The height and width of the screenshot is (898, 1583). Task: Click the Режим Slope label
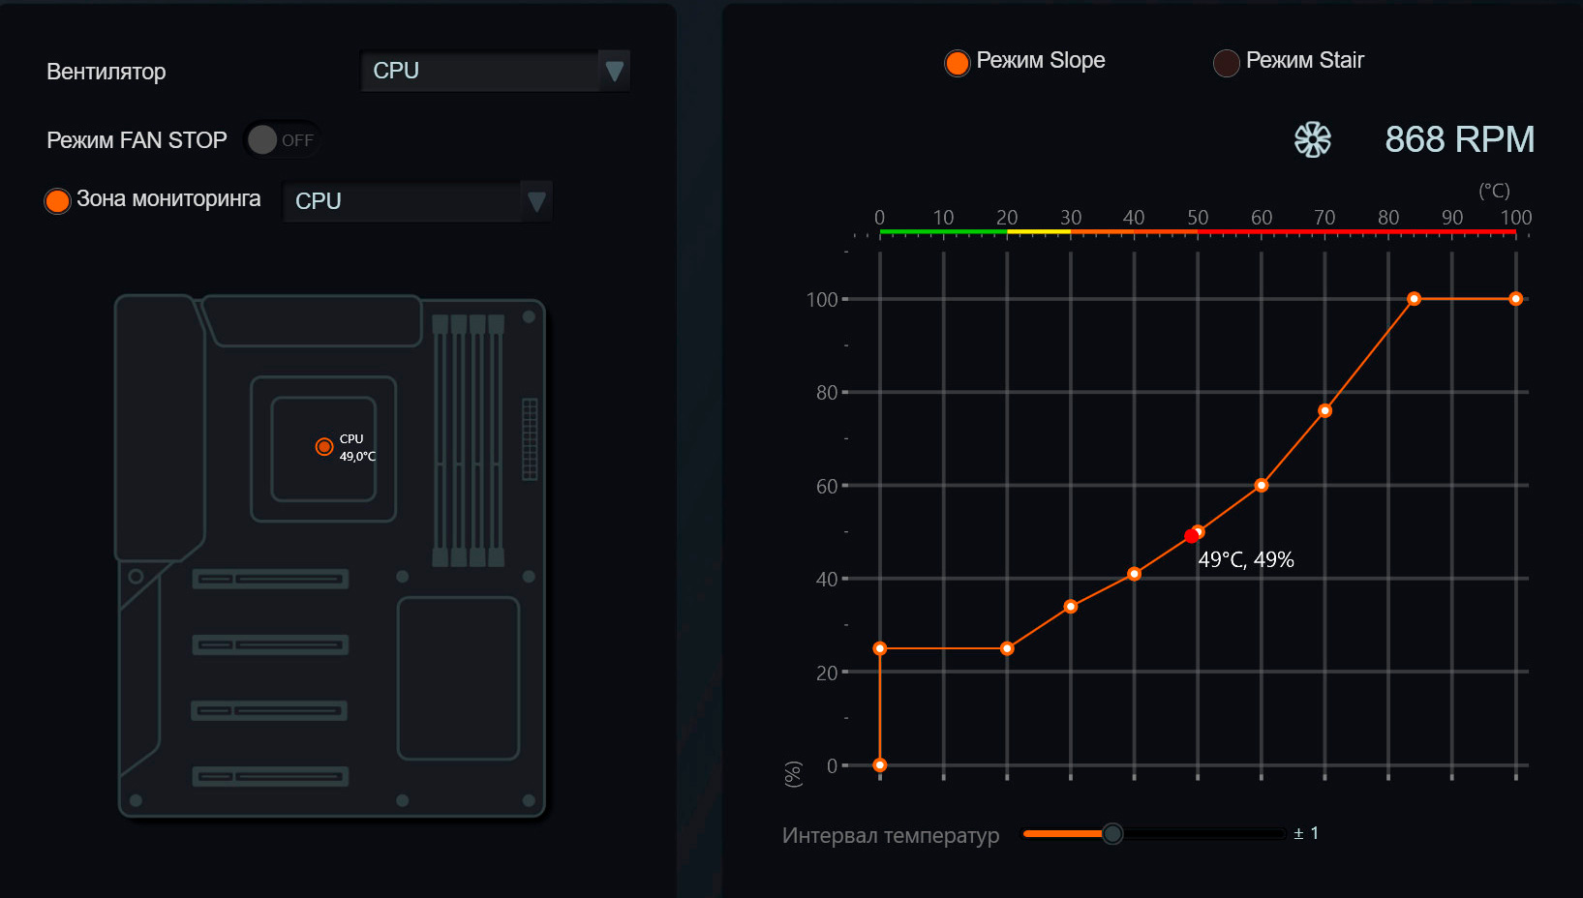[1040, 60]
